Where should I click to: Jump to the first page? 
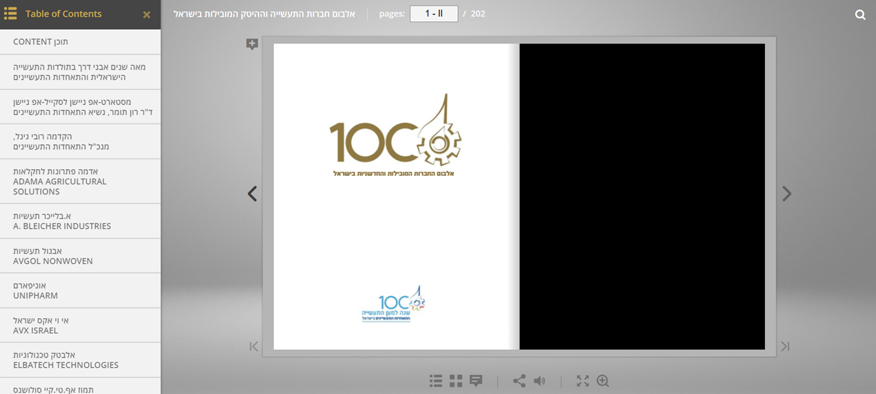253,346
